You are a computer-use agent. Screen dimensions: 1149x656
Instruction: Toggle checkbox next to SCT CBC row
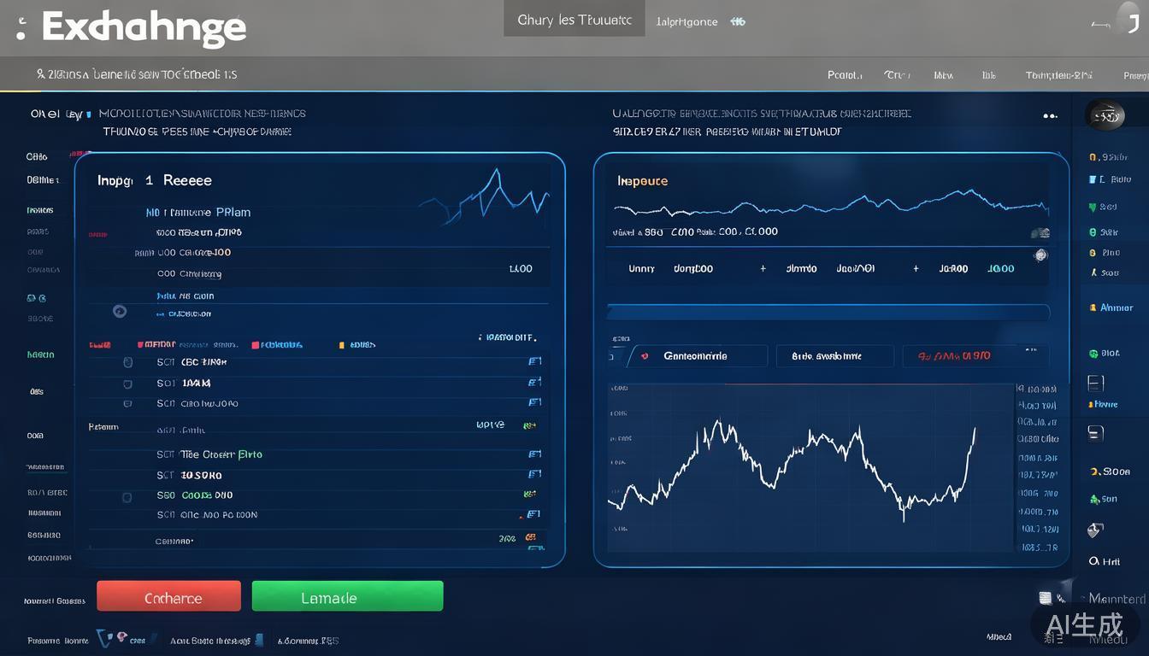[x=127, y=362]
